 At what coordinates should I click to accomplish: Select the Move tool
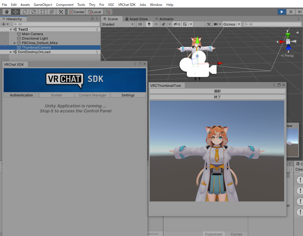click(x=16, y=12)
